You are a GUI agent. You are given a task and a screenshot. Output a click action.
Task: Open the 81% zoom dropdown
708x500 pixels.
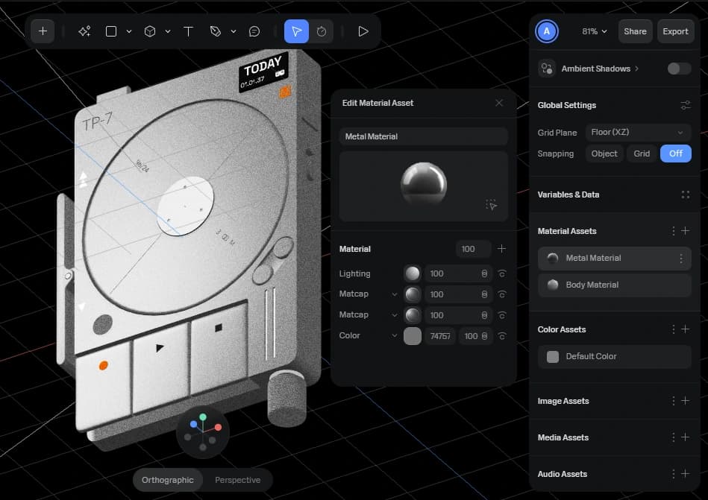point(594,31)
